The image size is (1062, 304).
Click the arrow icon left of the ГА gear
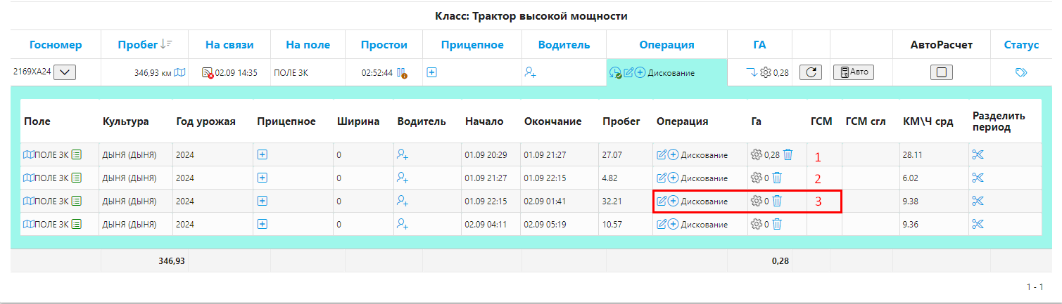click(752, 72)
